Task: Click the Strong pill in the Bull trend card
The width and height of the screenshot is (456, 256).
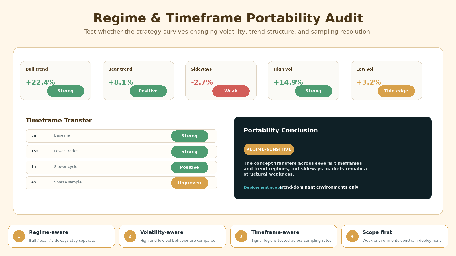Action: [x=66, y=91]
